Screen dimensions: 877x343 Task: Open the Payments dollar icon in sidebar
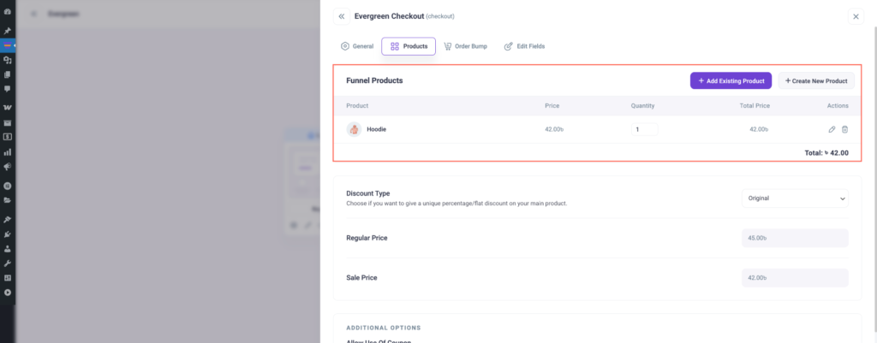tap(7, 136)
